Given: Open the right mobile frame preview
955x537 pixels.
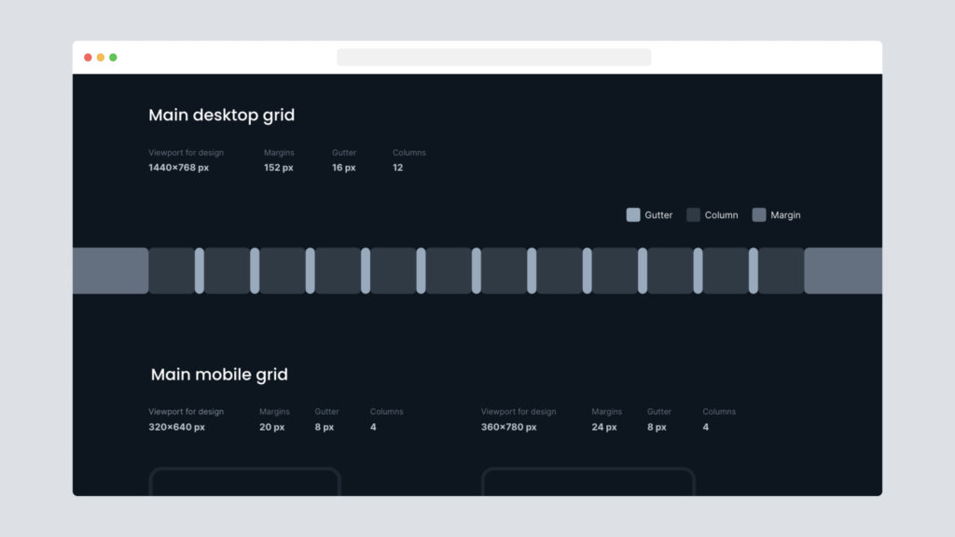Looking at the screenshot, I should click(x=588, y=482).
